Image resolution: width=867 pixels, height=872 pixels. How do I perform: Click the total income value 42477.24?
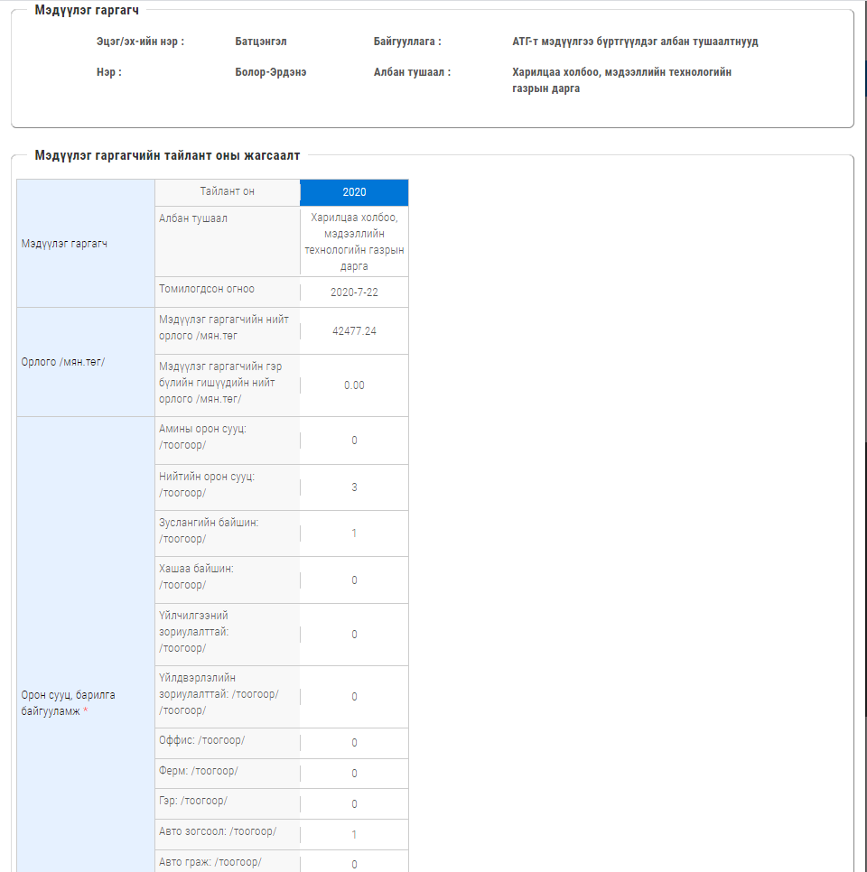pos(354,331)
